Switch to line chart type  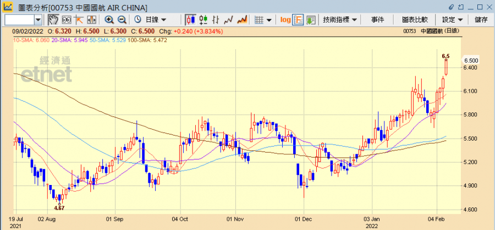click(x=229, y=20)
